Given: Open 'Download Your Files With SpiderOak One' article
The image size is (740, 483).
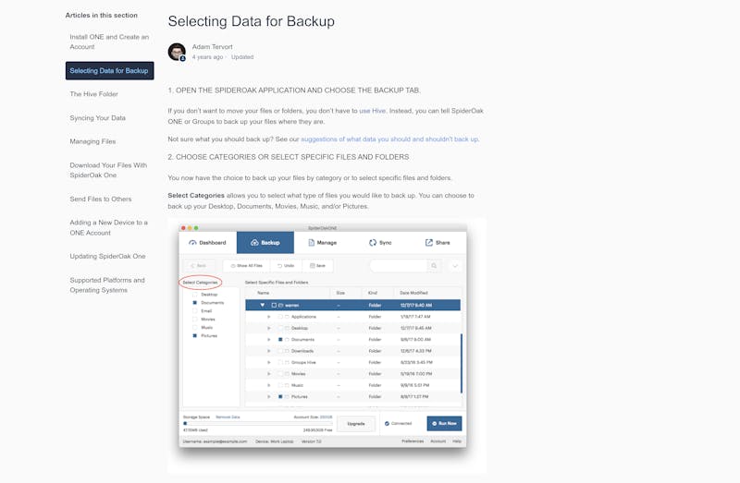Looking at the screenshot, I should 108,170.
